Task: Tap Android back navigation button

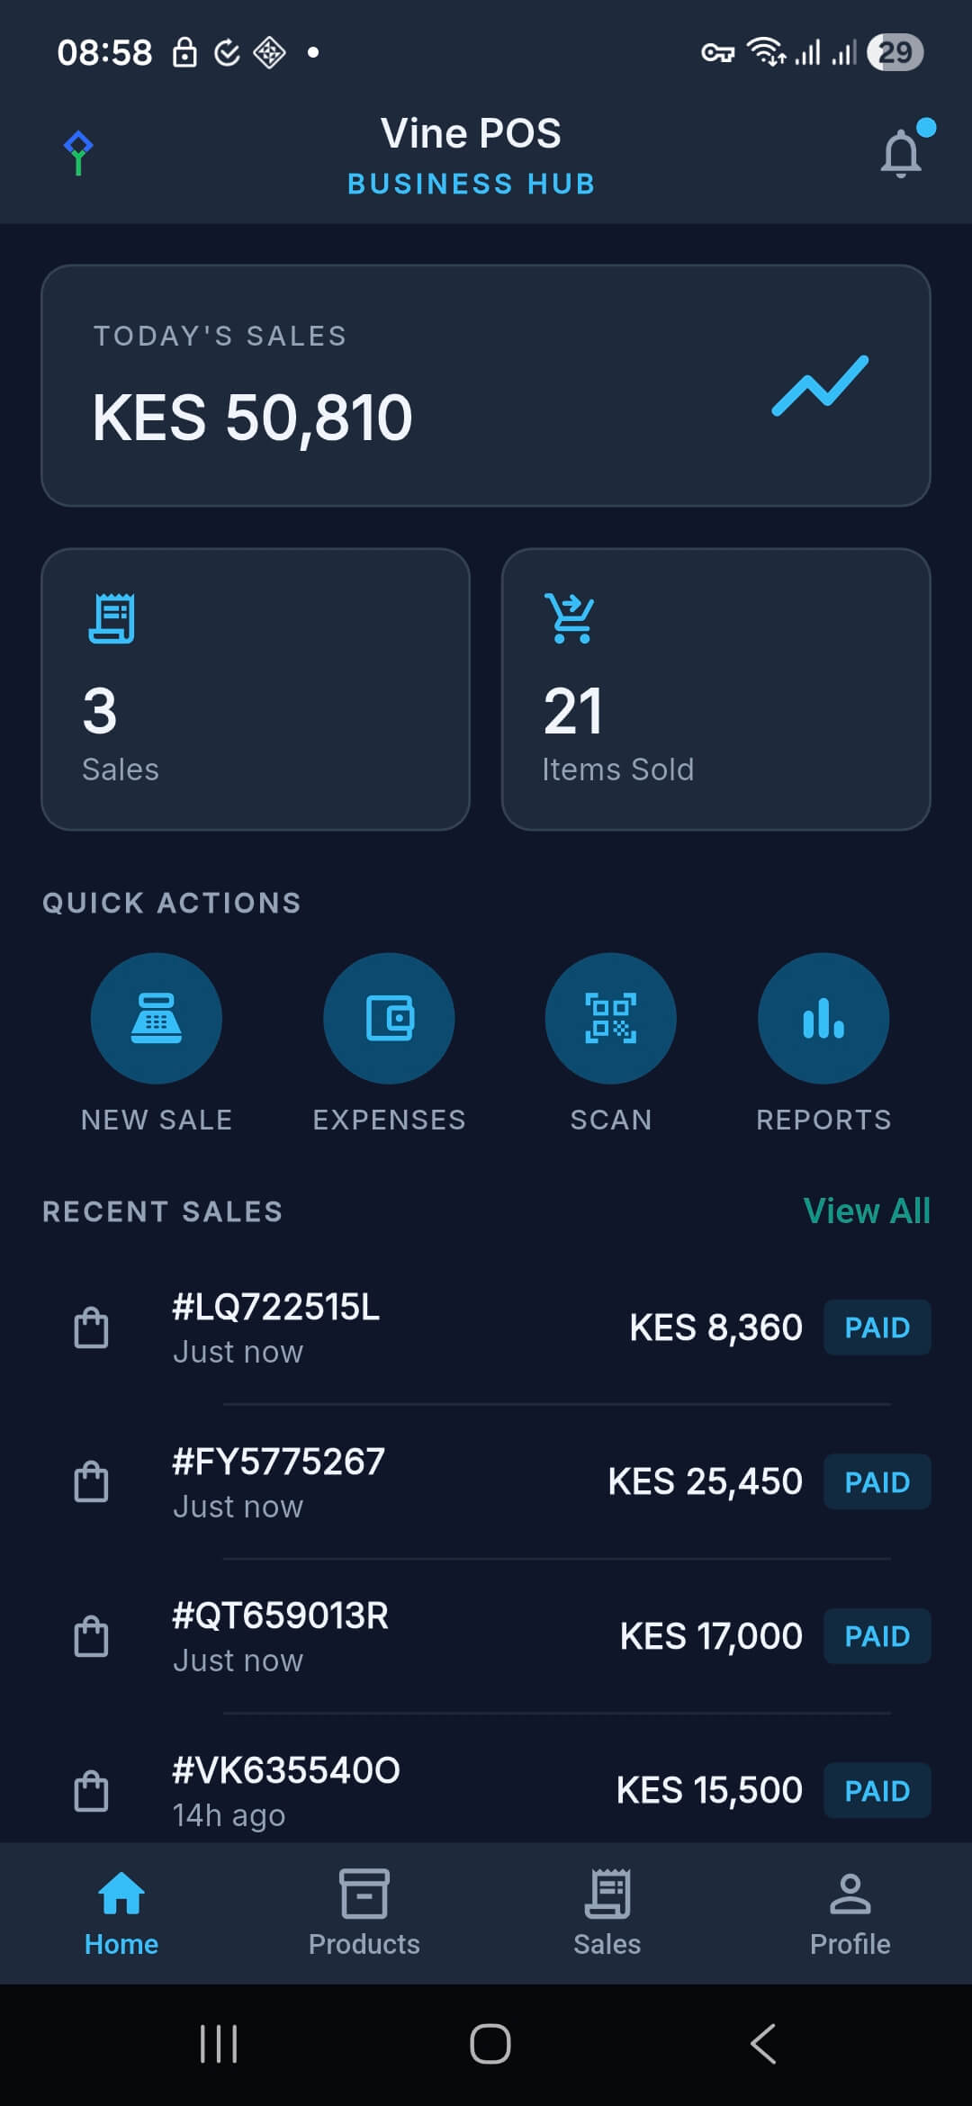Action: point(762,2044)
